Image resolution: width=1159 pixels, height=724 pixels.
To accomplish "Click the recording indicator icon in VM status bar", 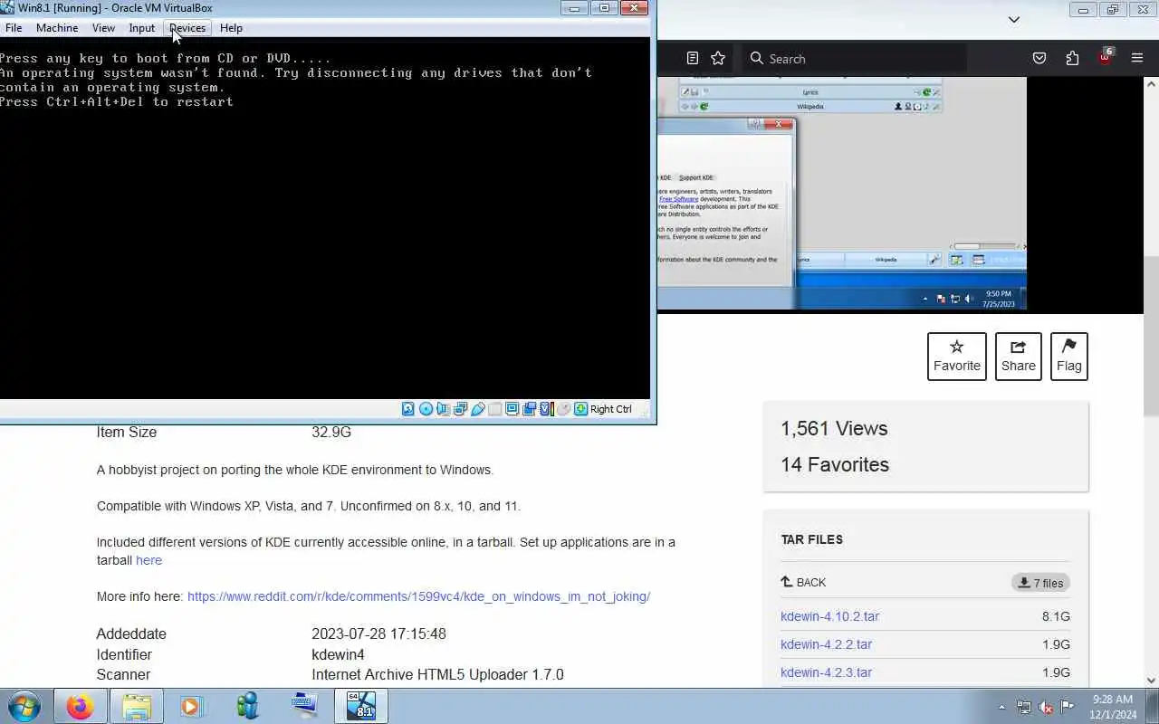I will tap(529, 409).
